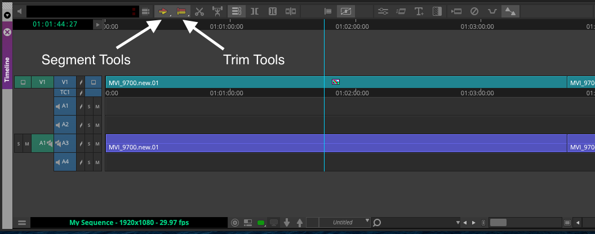The width and height of the screenshot is (595, 234).
Task: Solo the A2 track
Action: (88, 125)
